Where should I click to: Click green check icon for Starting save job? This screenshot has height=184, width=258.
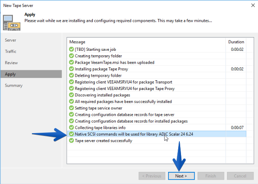71,49
